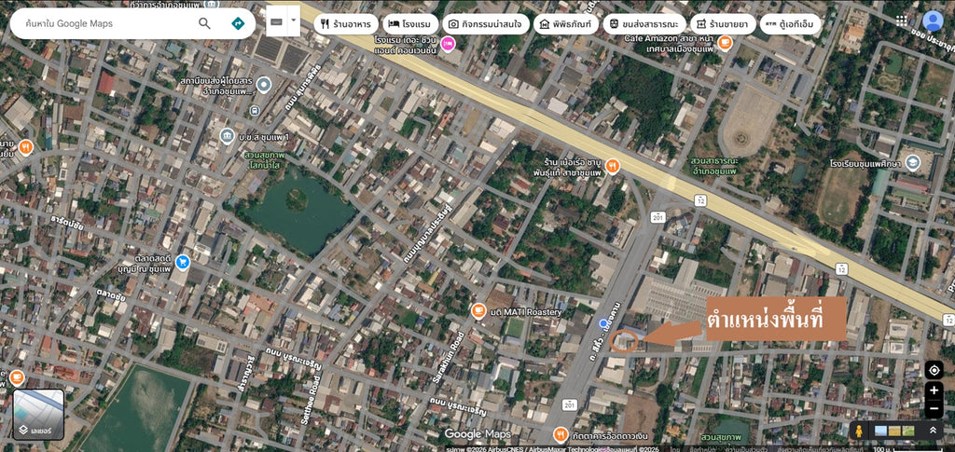Open directions with the blue arrow icon

pos(238,23)
